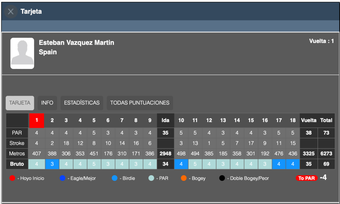Click the dark blue Eagle/Mejor legend dot
Image resolution: width=340 pixels, height=204 pixels.
tap(63, 178)
